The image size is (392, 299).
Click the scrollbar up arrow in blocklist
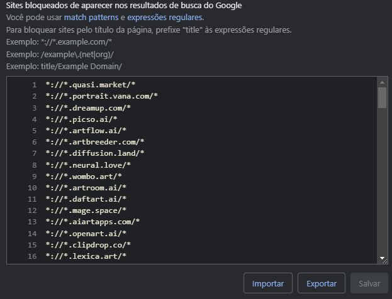click(382, 82)
